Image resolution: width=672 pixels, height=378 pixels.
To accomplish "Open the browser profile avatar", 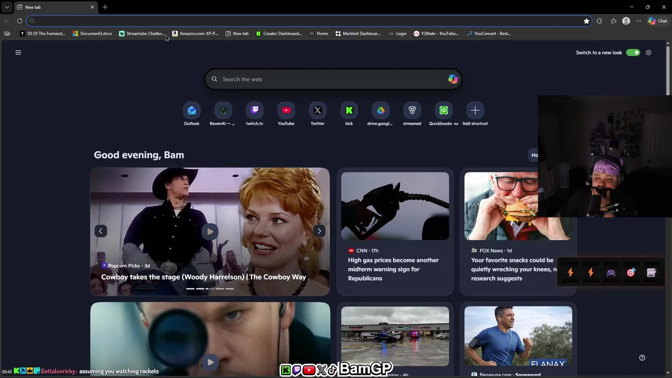I will (626, 21).
